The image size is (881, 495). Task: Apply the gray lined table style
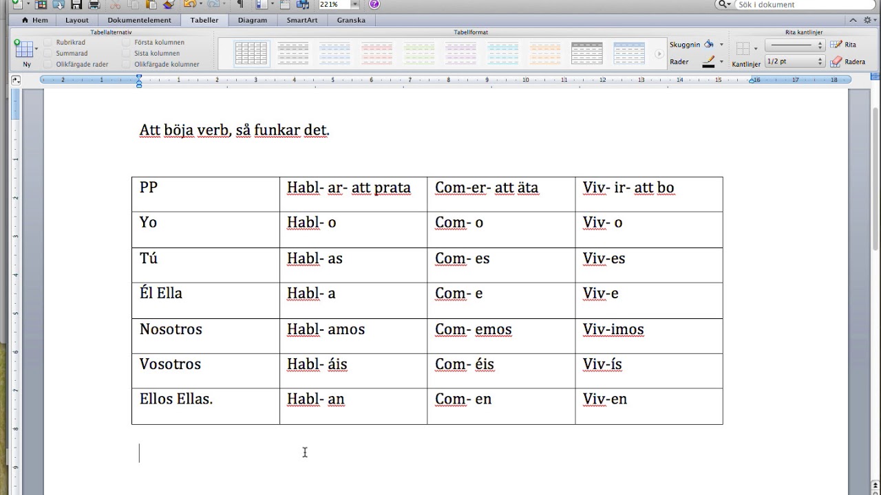click(293, 53)
